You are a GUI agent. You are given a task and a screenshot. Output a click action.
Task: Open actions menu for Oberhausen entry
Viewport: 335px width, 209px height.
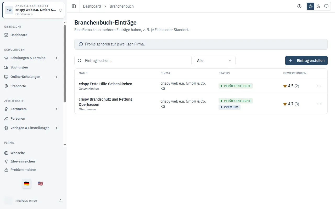pos(319,104)
